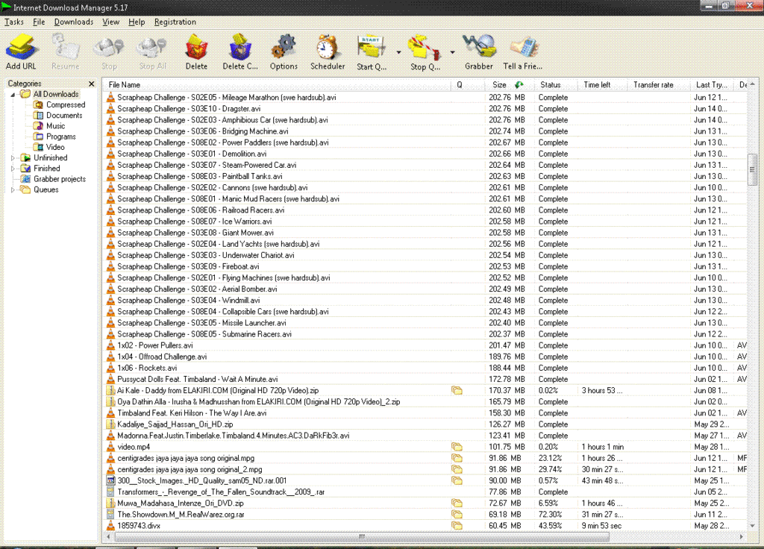Click the Stop toolbar icon
Screen dimensions: 764x549
click(109, 51)
